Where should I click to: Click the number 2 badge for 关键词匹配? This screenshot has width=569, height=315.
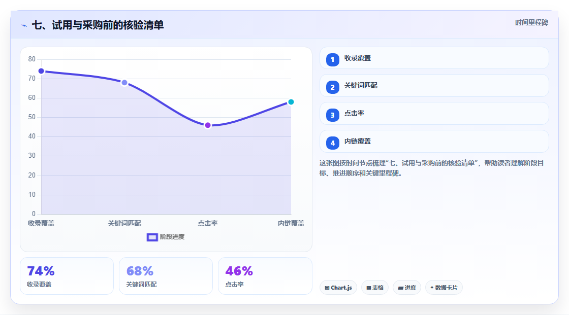[x=332, y=87]
